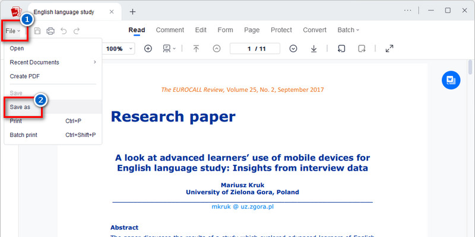Switch to the Edit tab
The width and height of the screenshot is (475, 237).
point(201,30)
